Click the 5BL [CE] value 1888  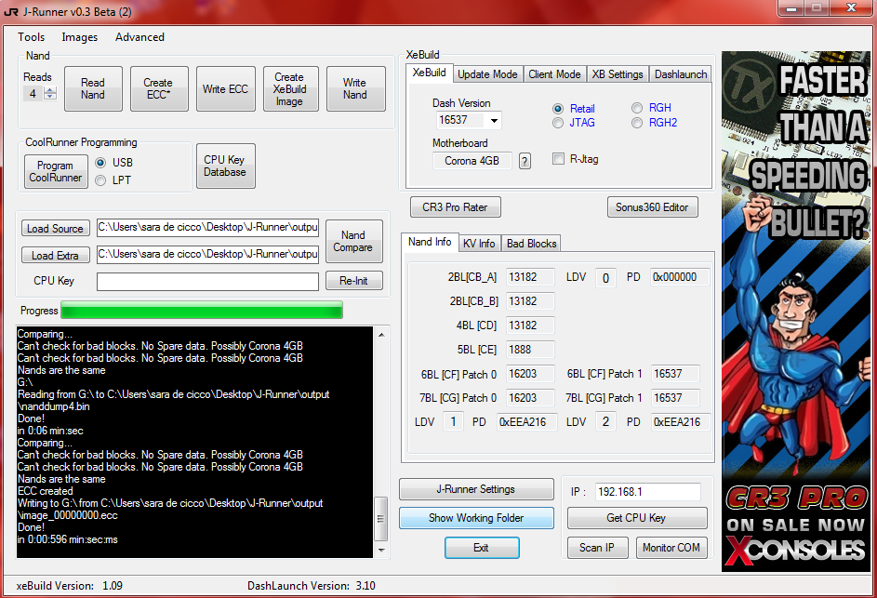point(530,350)
